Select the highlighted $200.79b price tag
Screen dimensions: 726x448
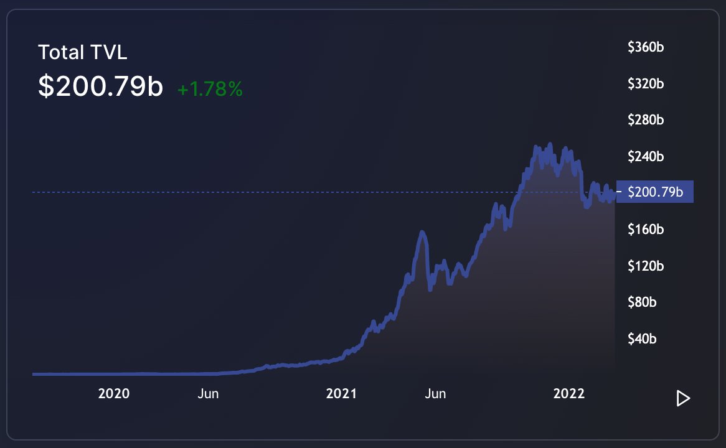654,192
